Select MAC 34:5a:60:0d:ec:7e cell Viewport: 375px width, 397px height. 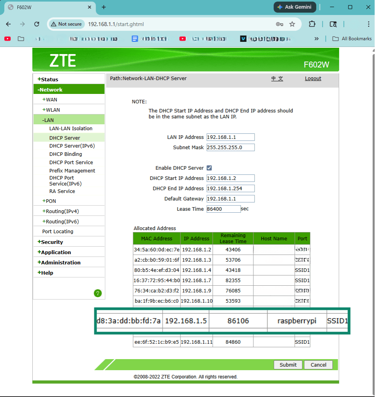[x=157, y=250]
